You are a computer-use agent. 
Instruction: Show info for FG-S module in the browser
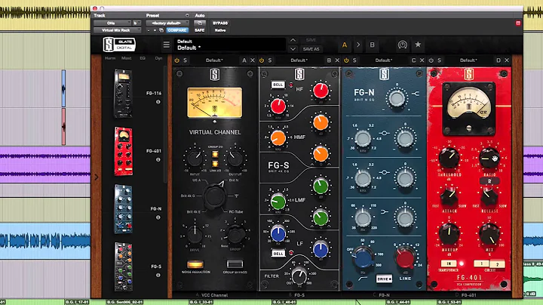tap(158, 276)
